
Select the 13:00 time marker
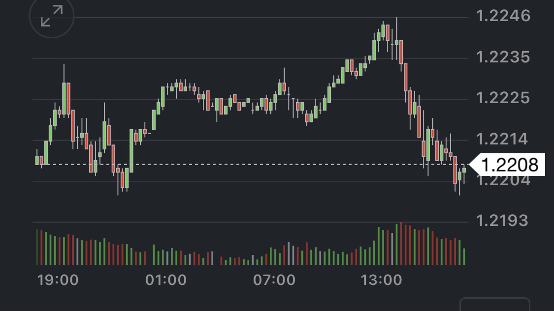(382, 280)
